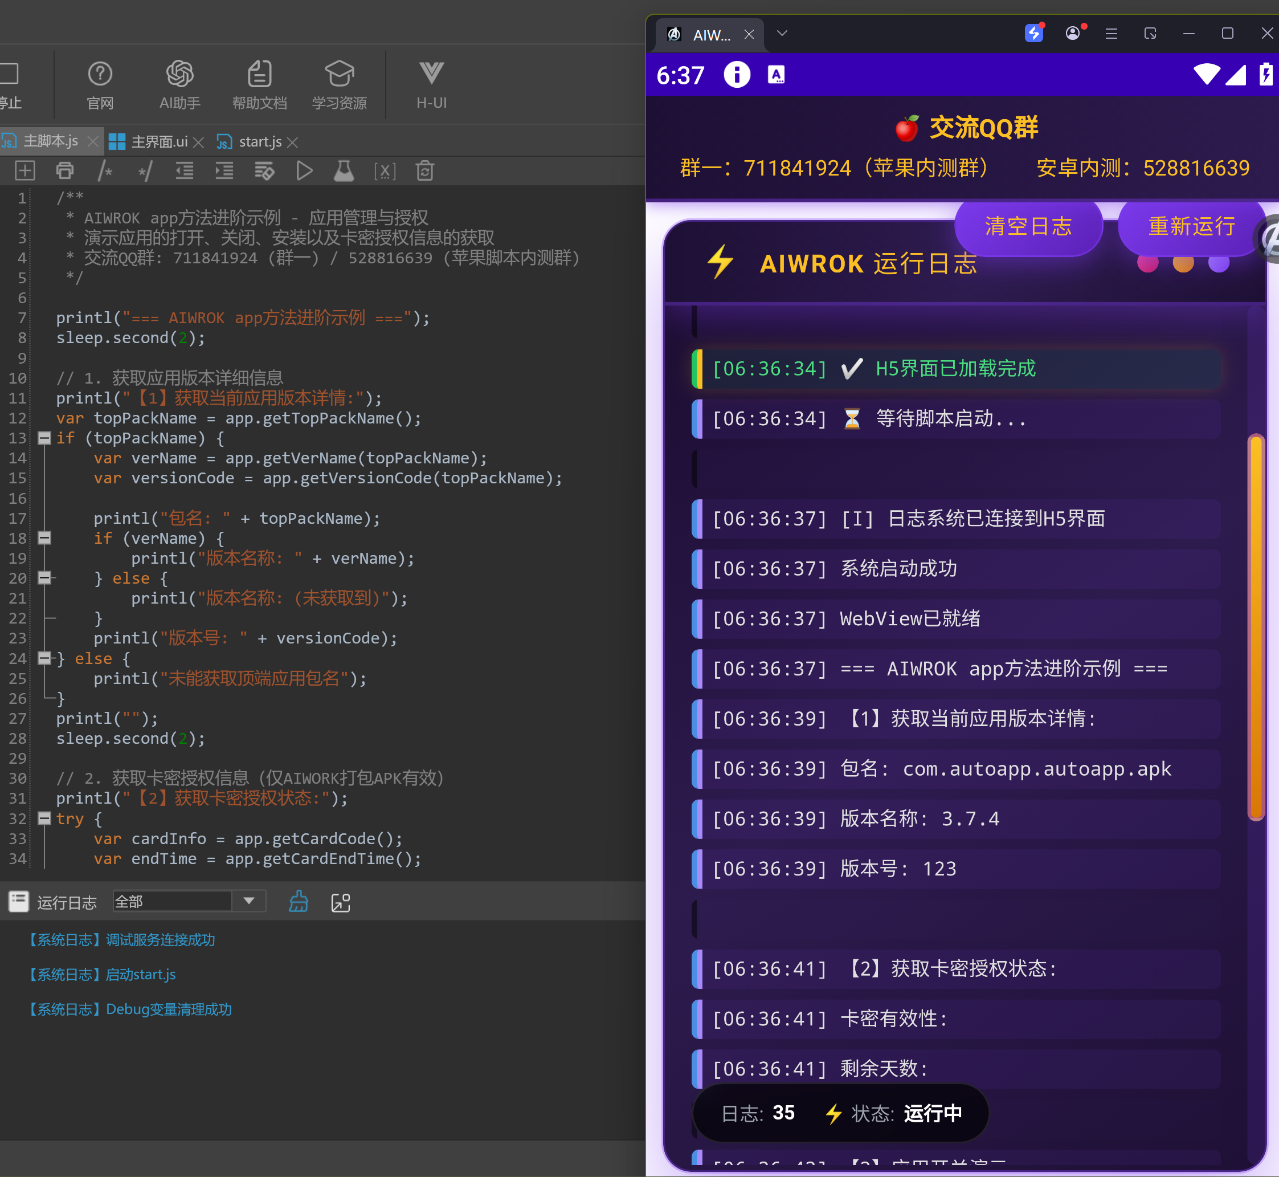This screenshot has width=1279, height=1177.
Task: Click the blue lightning extension icon
Action: tap(1034, 32)
